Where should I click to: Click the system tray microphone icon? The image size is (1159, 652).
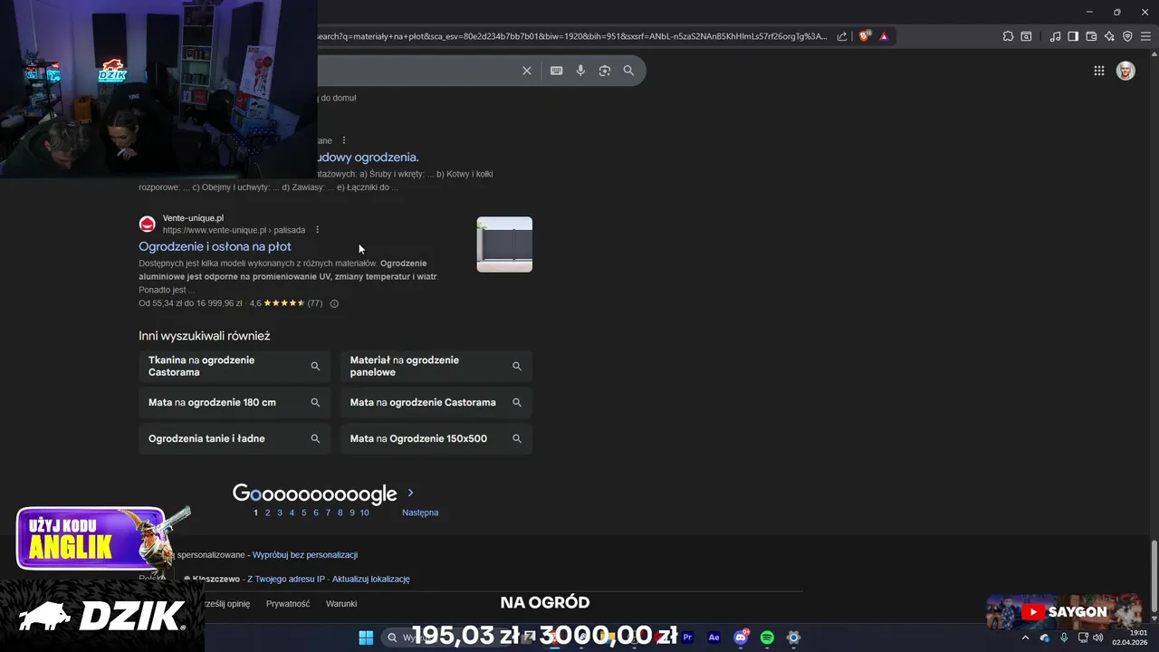[1064, 638]
